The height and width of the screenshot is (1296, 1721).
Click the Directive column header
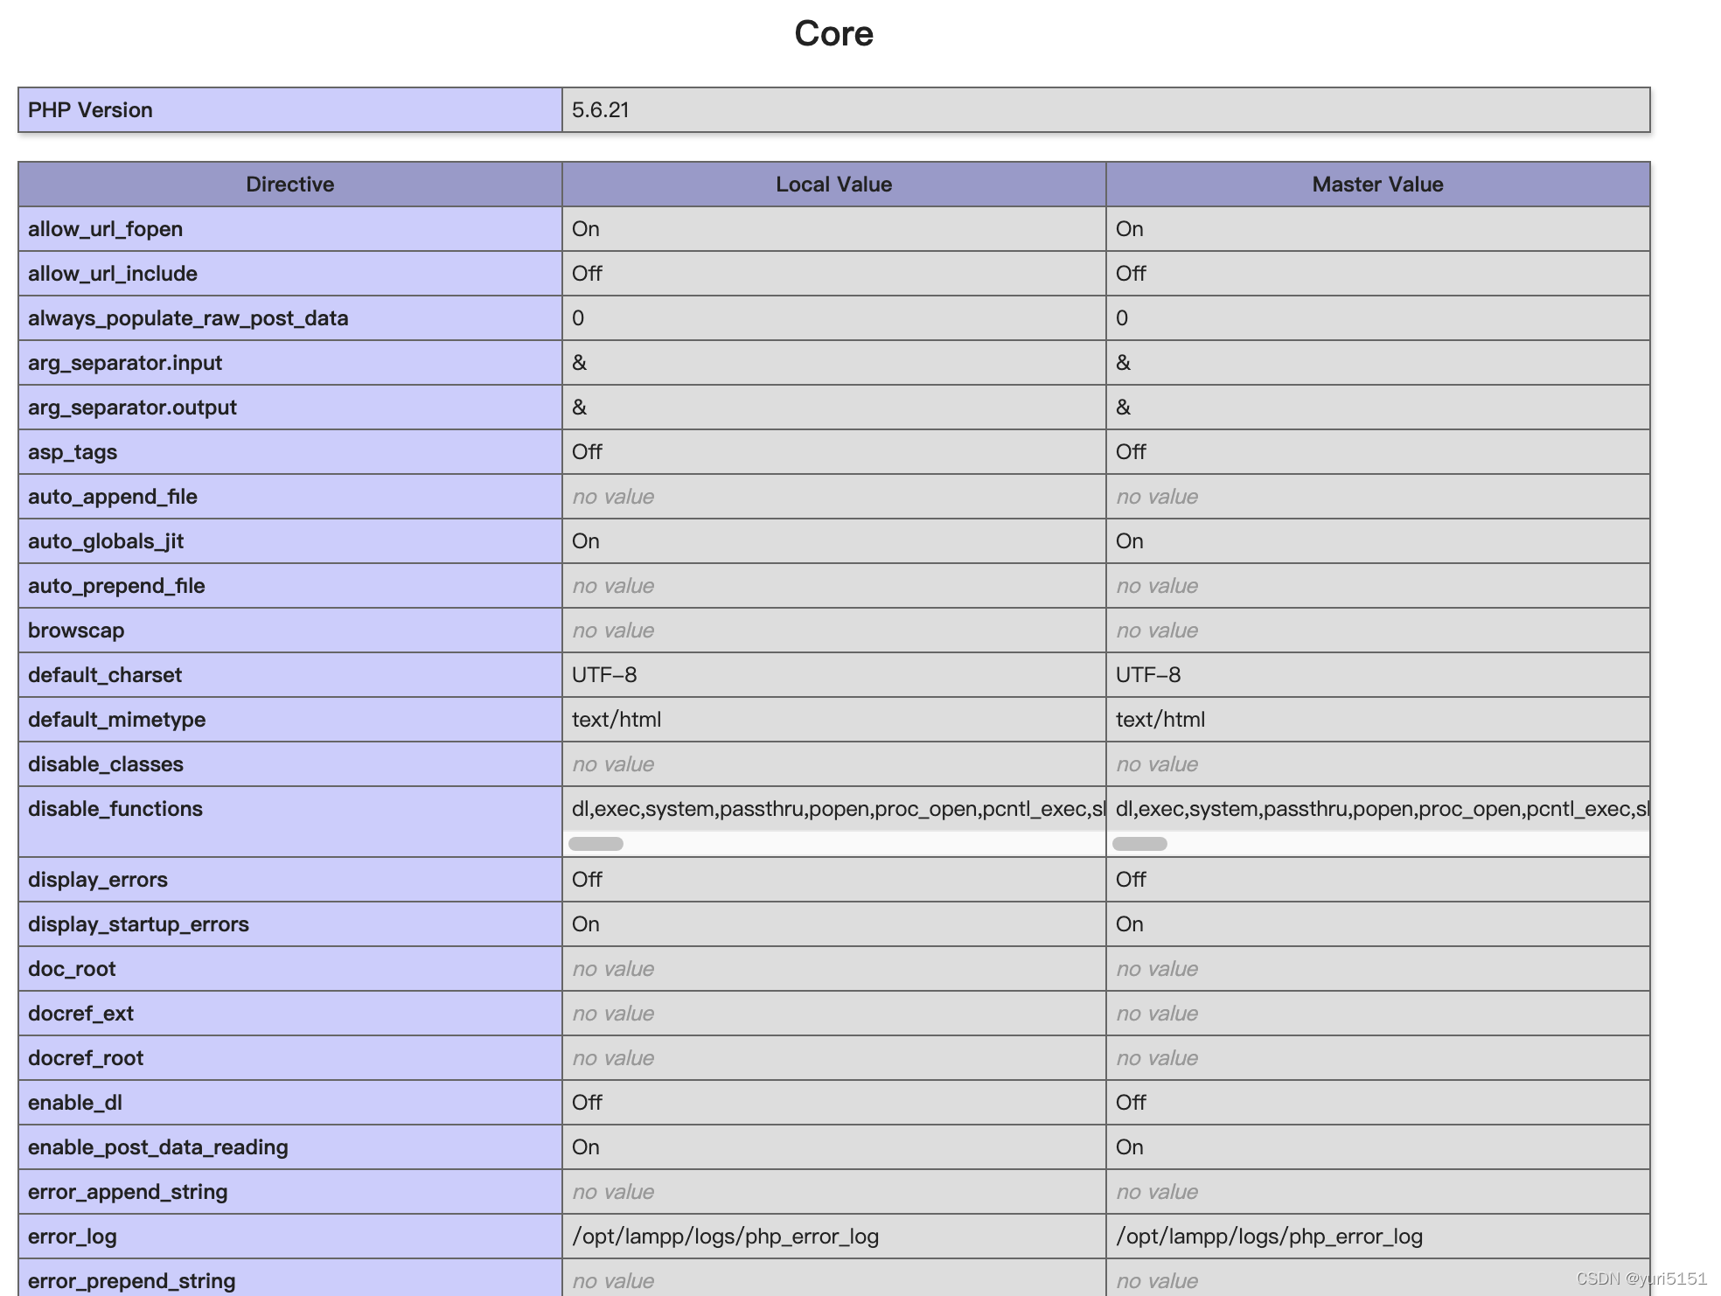click(x=289, y=185)
